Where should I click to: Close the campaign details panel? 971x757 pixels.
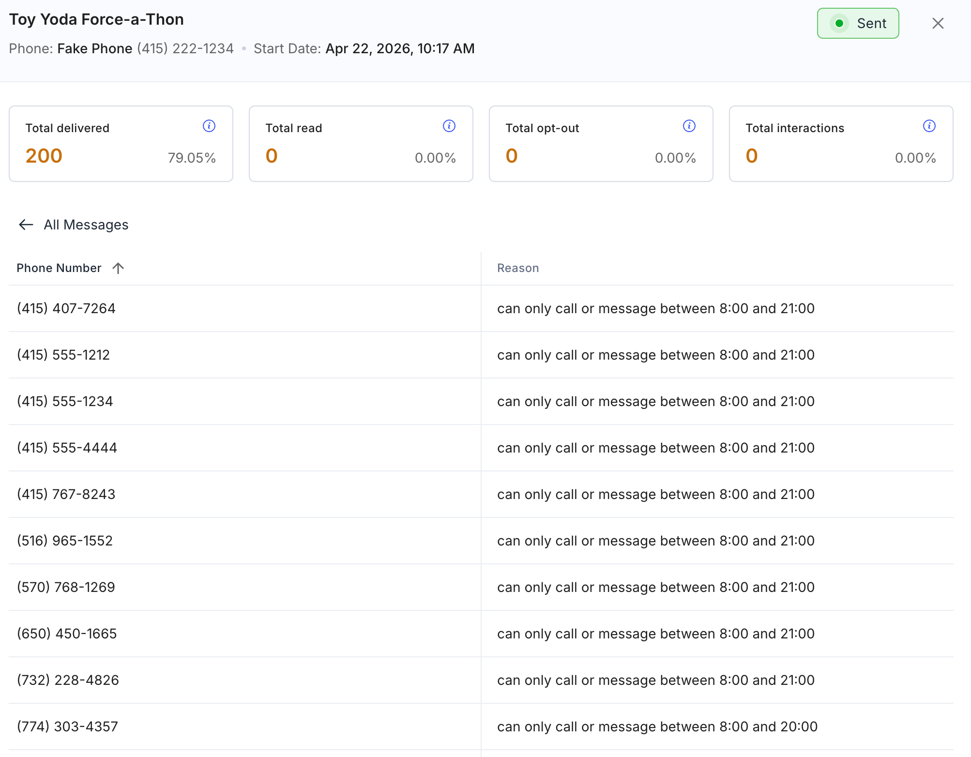tap(938, 23)
